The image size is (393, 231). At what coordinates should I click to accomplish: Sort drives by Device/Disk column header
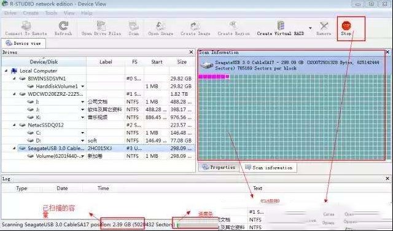(x=44, y=61)
